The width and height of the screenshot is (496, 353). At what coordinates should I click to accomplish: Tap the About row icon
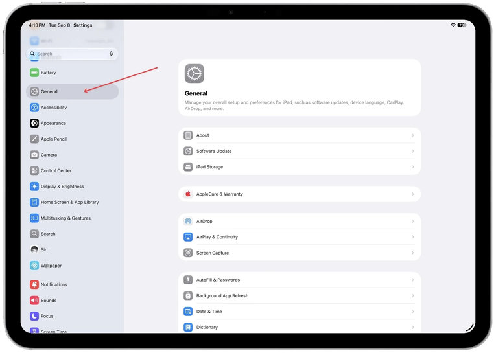(x=188, y=135)
